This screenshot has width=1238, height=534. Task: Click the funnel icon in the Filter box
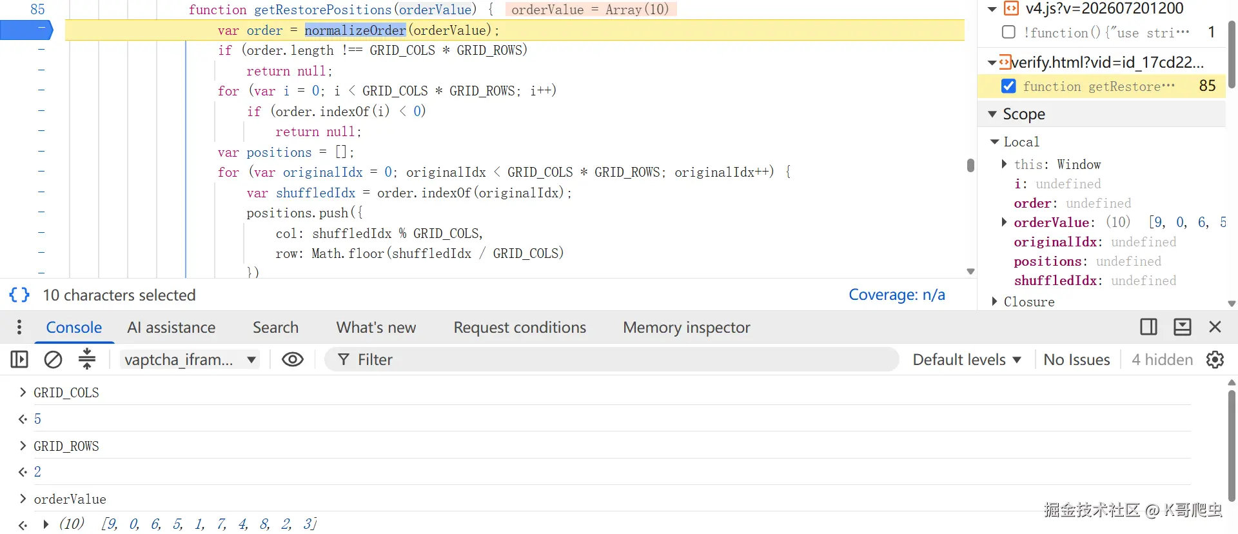[x=344, y=359]
